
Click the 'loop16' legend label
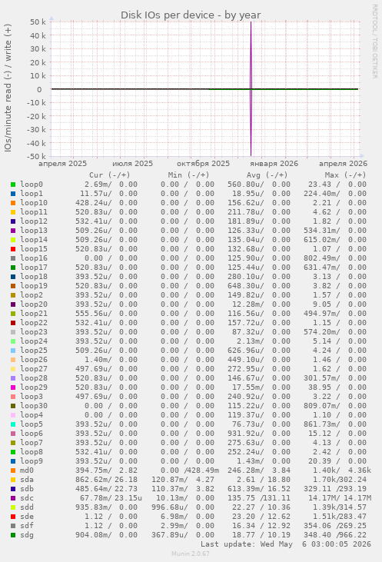point(34,258)
